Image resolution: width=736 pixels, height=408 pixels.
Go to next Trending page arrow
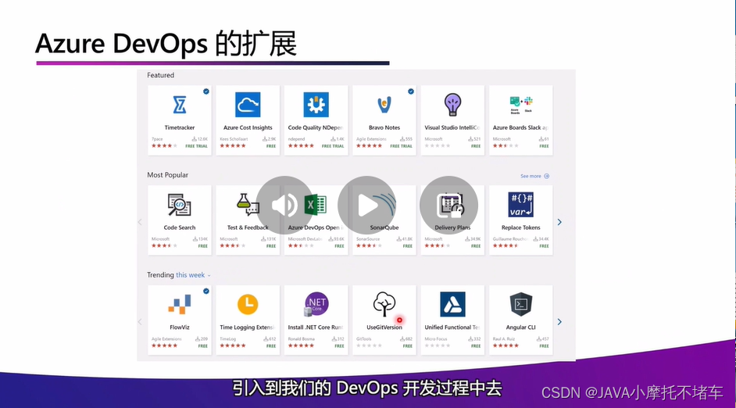[559, 321]
